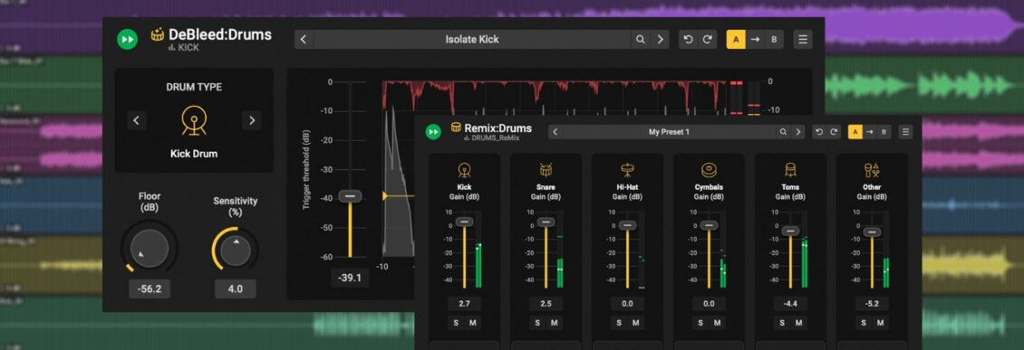The width and height of the screenshot is (1024, 350).
Task: Click the redo icon in DeBleed:Drums
Action: pyautogui.click(x=707, y=39)
